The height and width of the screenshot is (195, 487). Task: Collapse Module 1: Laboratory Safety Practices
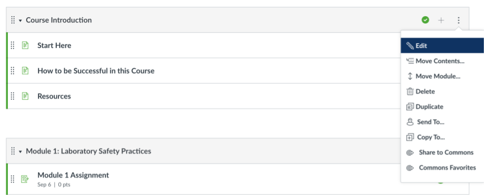point(20,152)
